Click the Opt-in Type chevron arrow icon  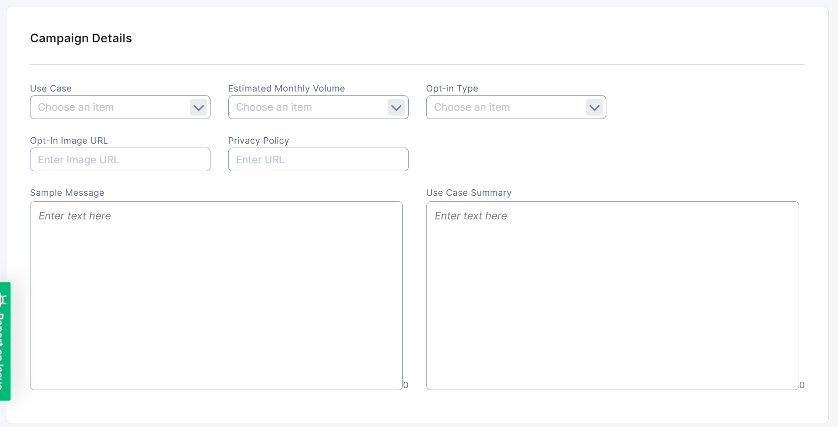point(594,107)
